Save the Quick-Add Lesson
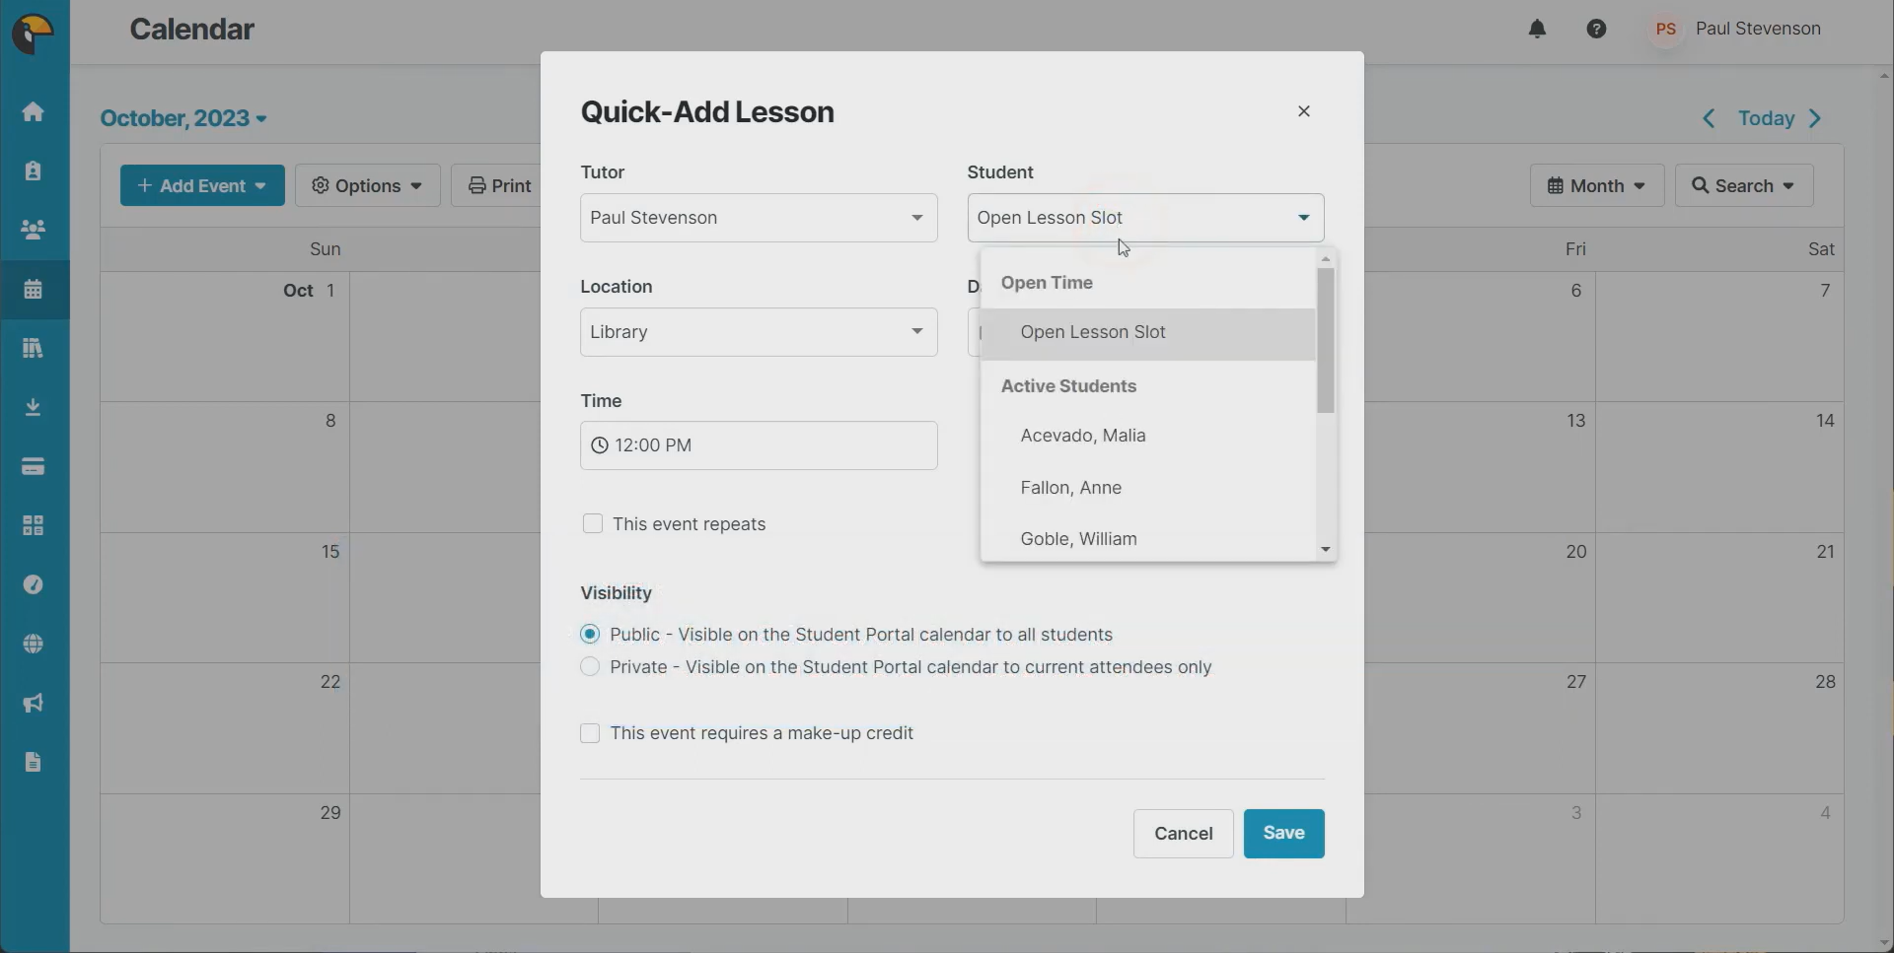Viewport: 1894px width, 953px height. click(x=1283, y=833)
